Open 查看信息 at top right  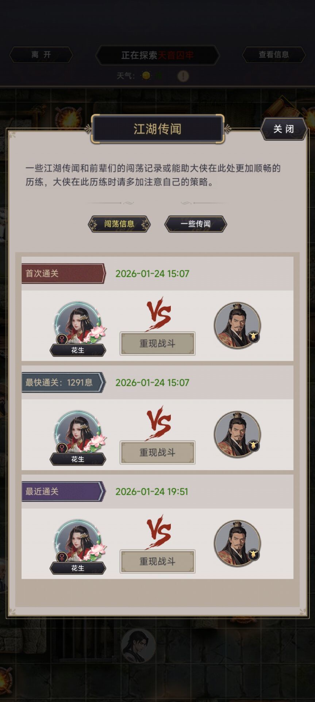click(274, 55)
